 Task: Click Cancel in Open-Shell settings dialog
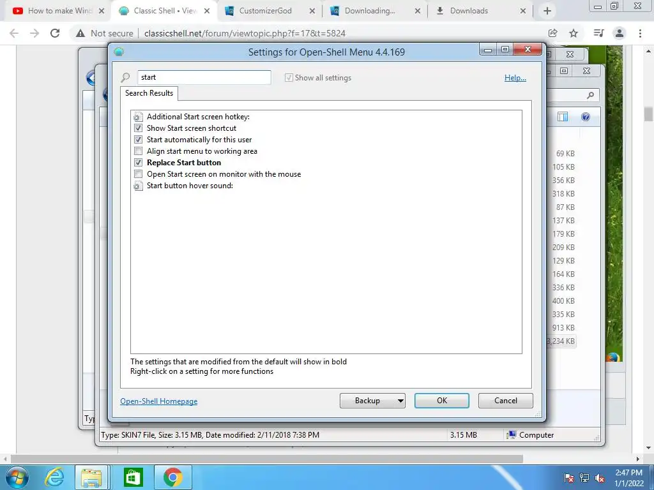[x=506, y=401]
